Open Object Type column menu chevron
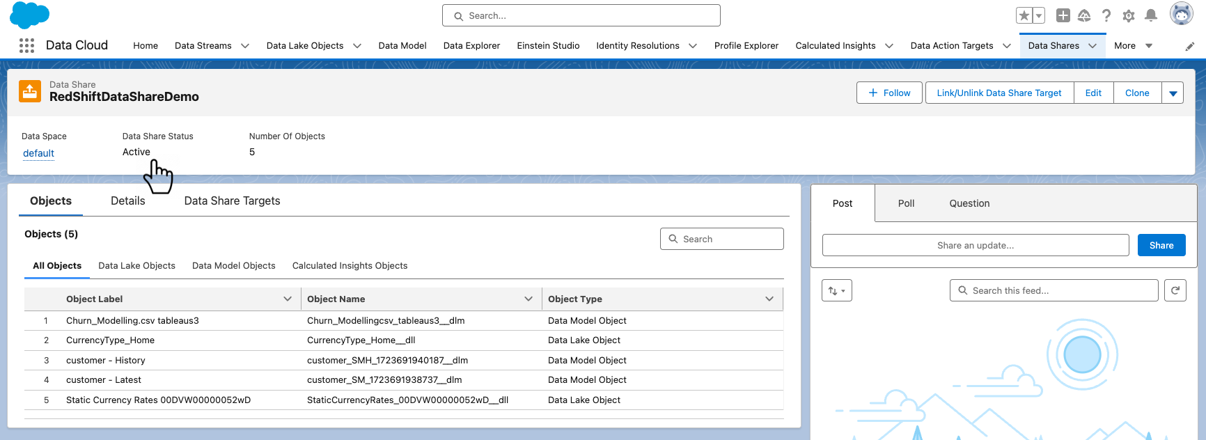The width and height of the screenshot is (1206, 440). pyautogui.click(x=769, y=299)
